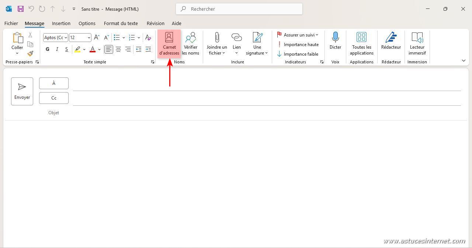Switch to the Insertion tab

coord(61,23)
